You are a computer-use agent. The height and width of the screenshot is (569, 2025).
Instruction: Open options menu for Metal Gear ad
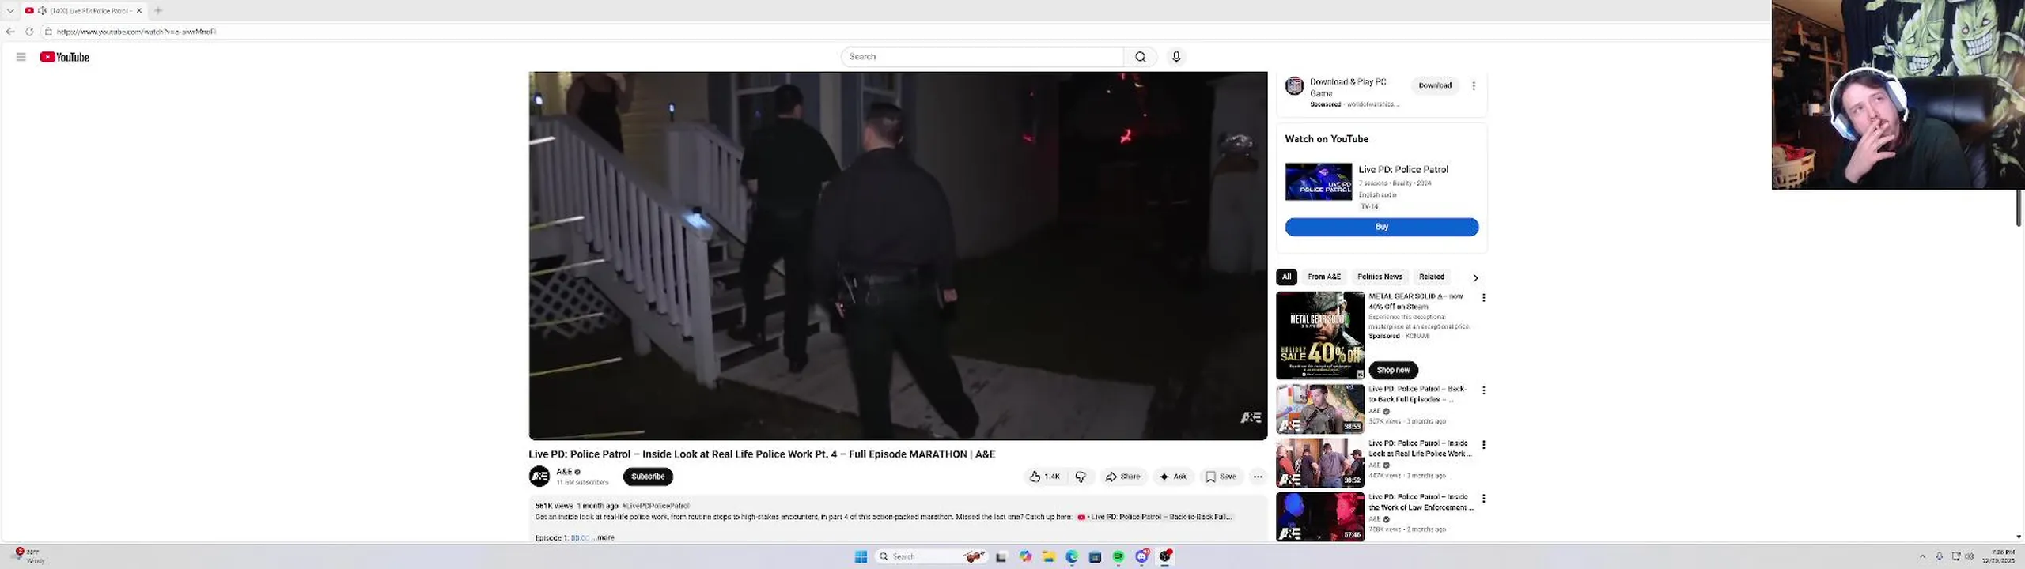[1484, 298]
